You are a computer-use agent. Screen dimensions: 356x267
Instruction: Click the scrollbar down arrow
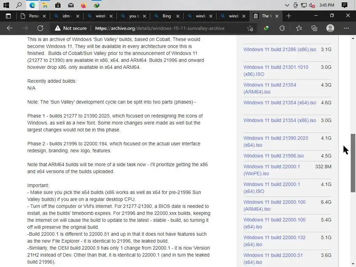[x=353, y=264]
